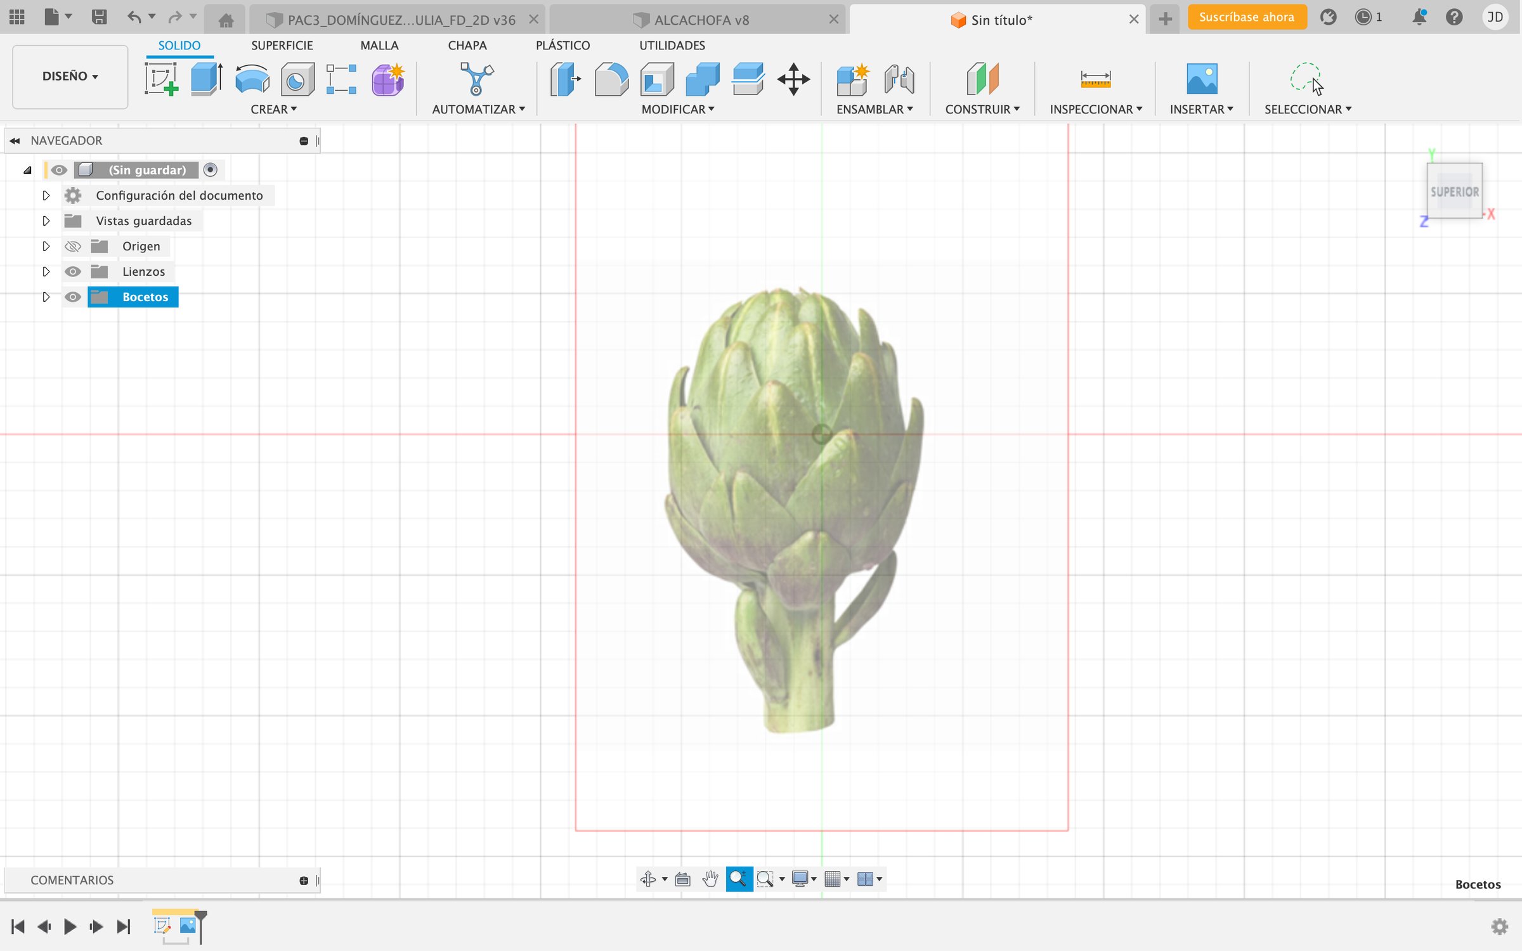1522x951 pixels.
Task: Expand the Bocetos tree node
Action: pyautogui.click(x=46, y=297)
